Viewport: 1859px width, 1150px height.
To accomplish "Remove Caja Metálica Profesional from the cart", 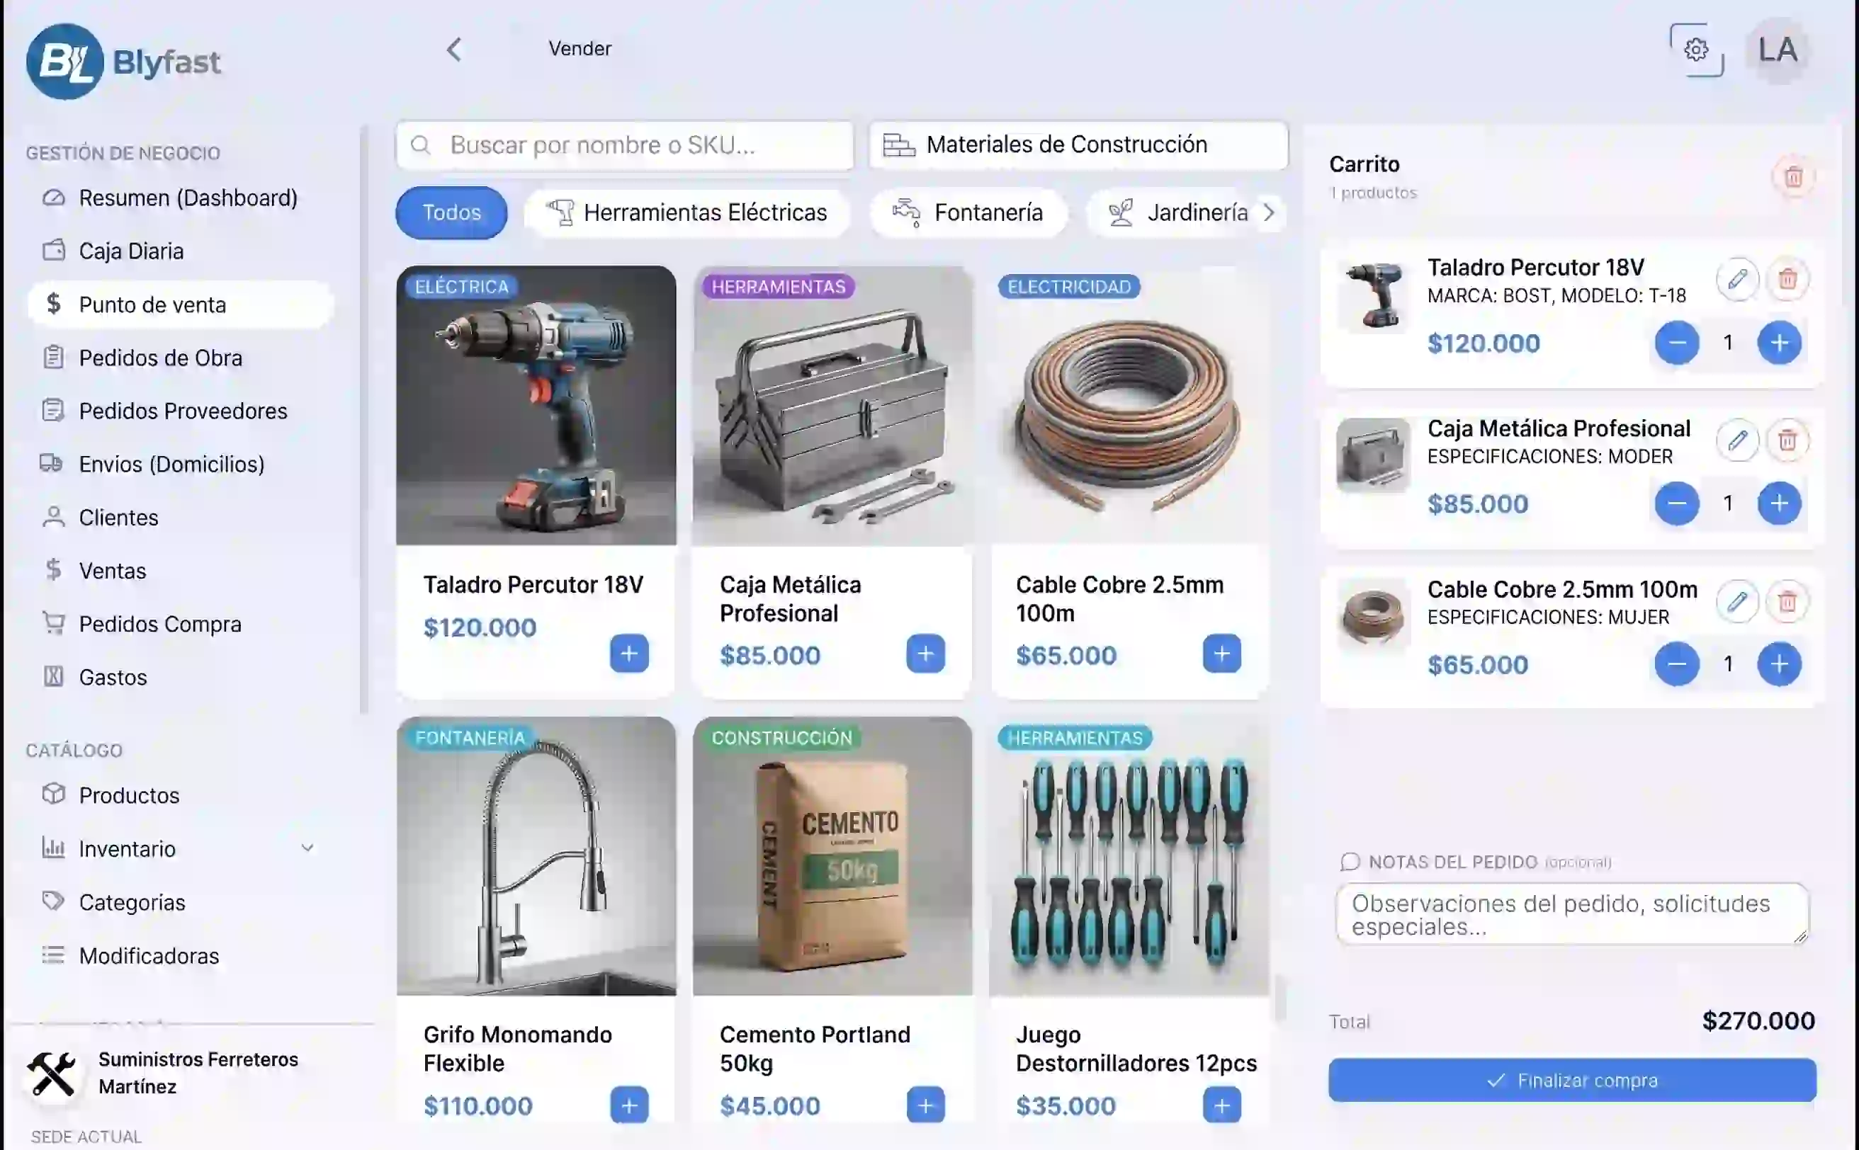I will (x=1787, y=440).
